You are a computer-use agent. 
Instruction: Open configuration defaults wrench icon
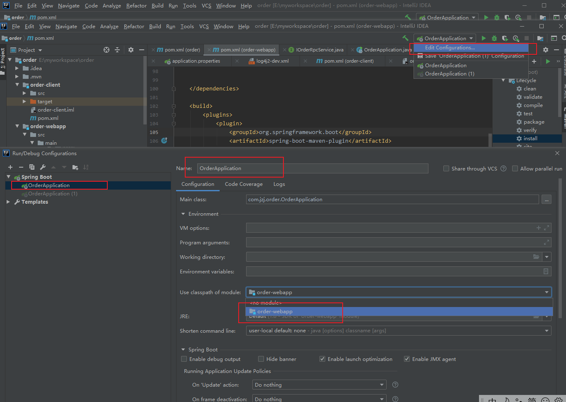(x=43, y=167)
